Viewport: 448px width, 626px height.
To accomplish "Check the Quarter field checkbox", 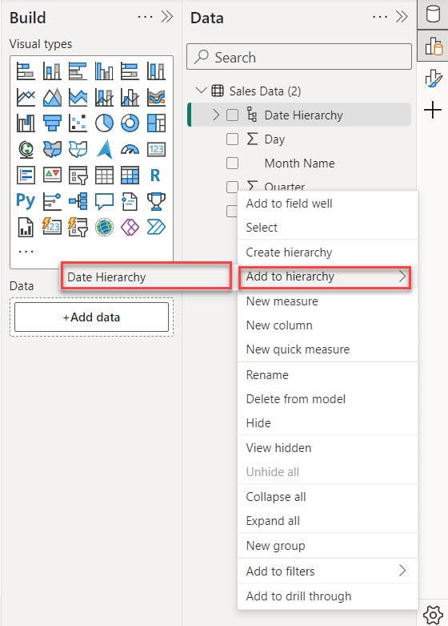I will tap(232, 187).
